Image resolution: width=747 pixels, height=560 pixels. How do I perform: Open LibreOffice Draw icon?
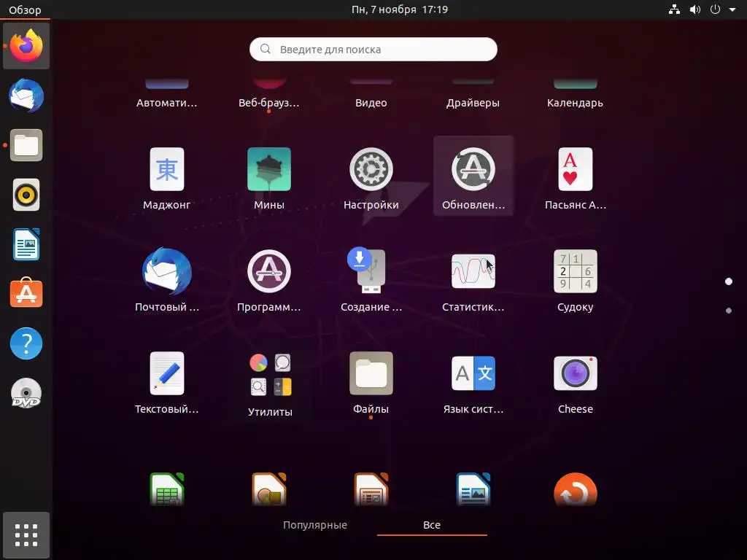point(269,489)
